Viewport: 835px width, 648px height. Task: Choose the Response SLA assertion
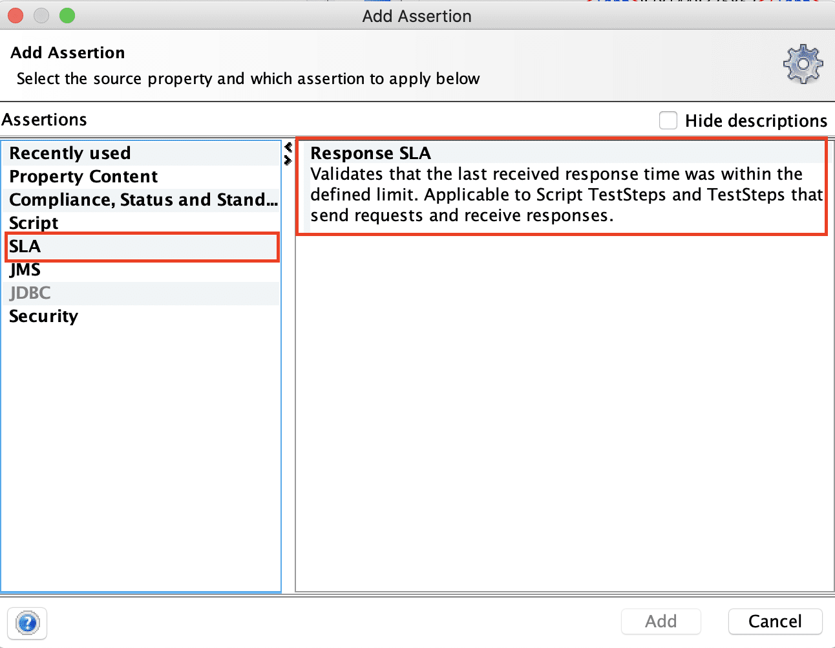370,153
